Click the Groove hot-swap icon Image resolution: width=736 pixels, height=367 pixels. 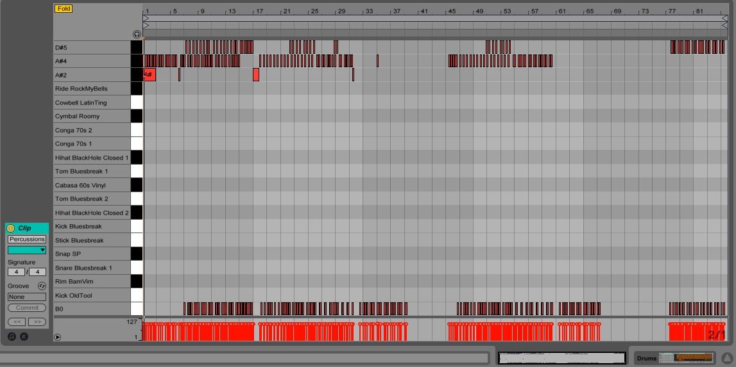[x=42, y=286]
